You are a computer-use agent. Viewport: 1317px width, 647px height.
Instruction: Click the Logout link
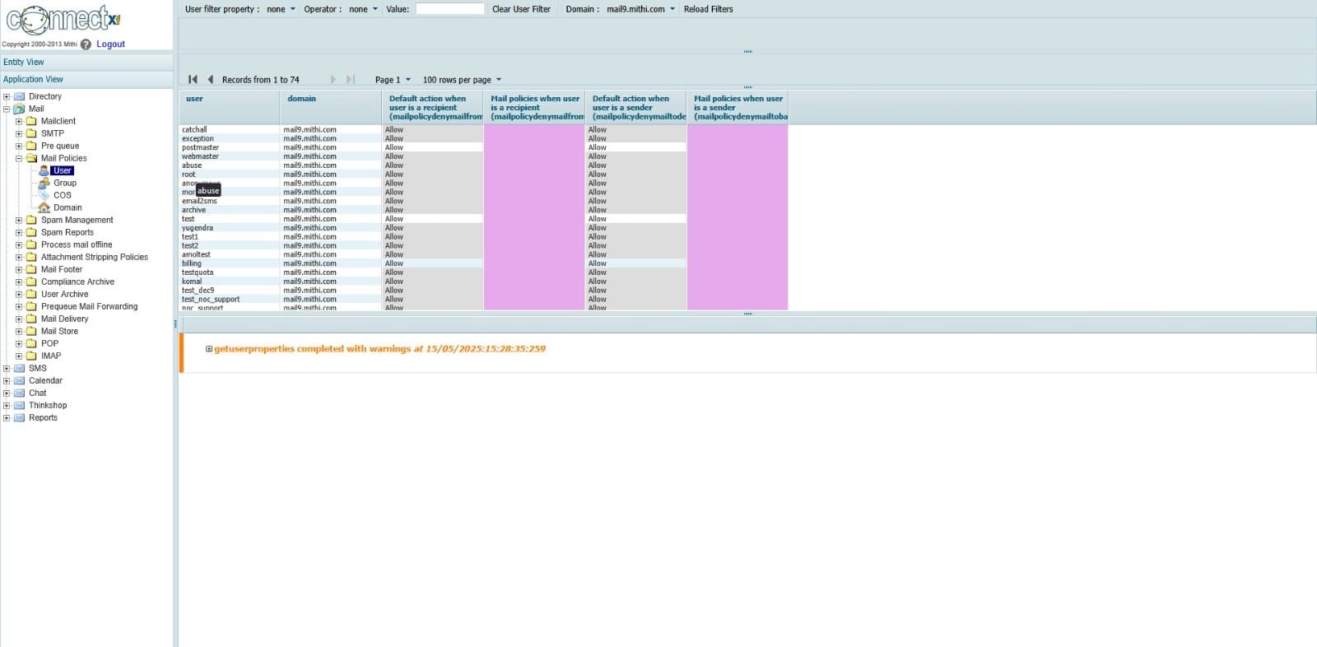coord(110,44)
